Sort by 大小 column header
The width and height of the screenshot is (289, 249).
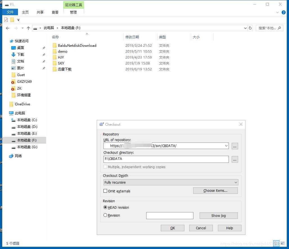coord(196,37)
